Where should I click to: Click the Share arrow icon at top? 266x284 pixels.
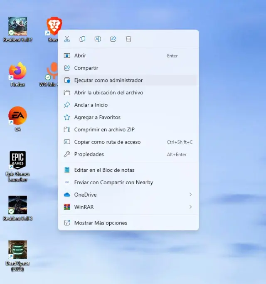(113, 39)
